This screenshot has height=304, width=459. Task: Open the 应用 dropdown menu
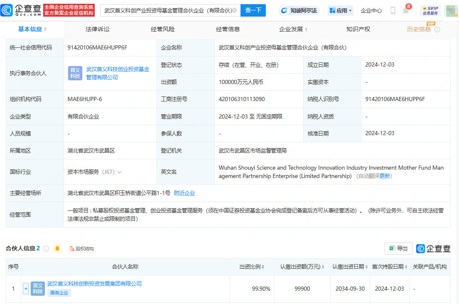coord(340,10)
